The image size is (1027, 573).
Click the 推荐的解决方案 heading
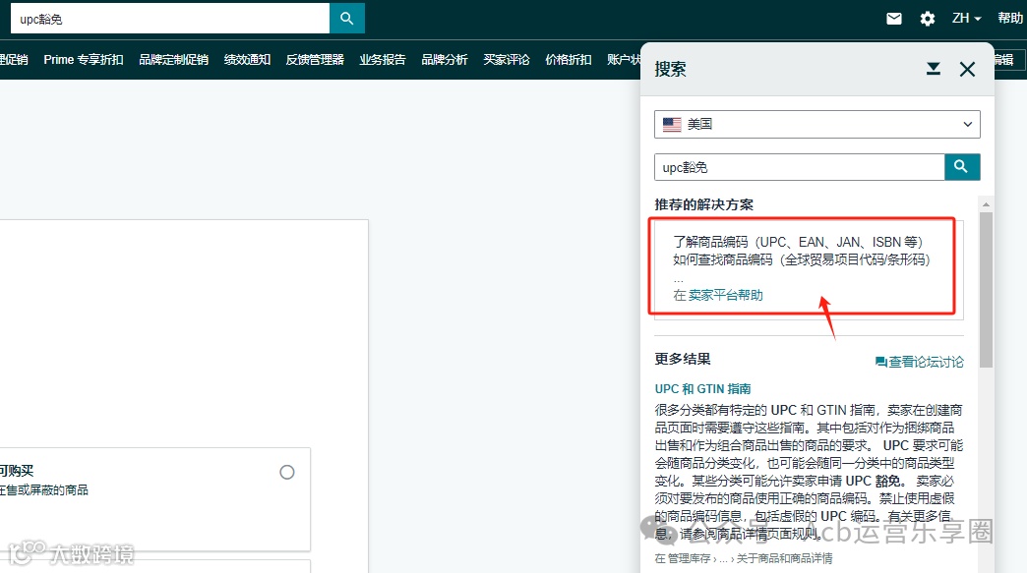tap(703, 204)
